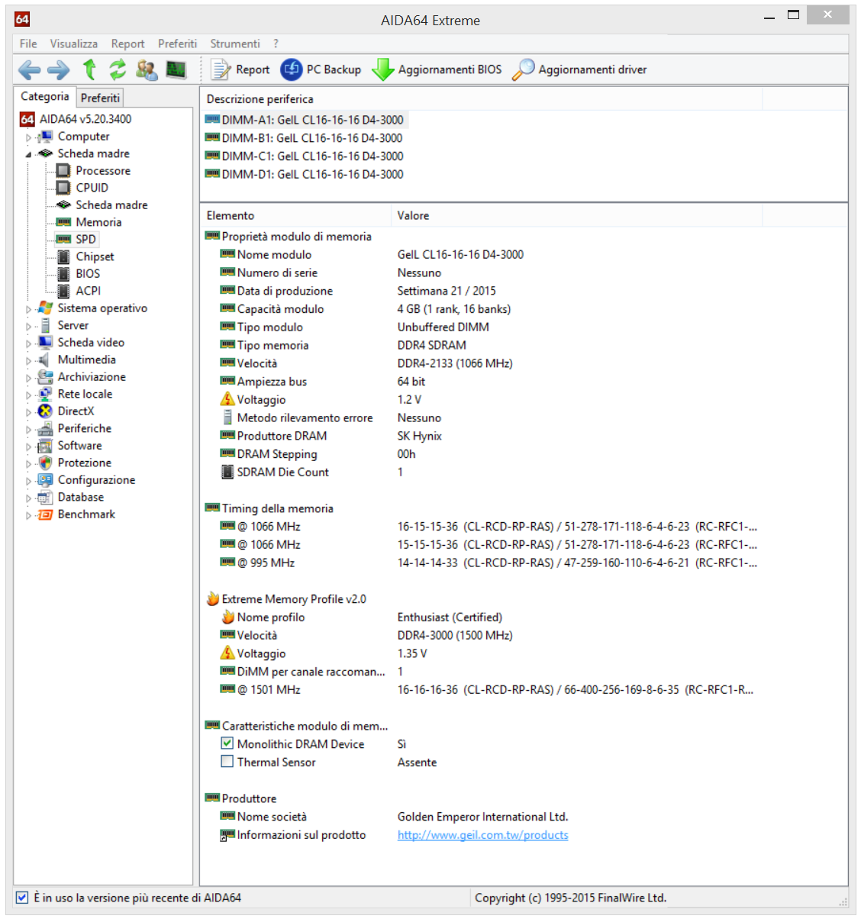Toggle the Monolithic DRAM Device checkbox
The image size is (861, 919).
click(227, 743)
